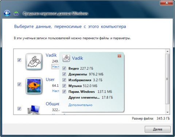Click the Настройка link under User
Image resolution: width=175 pixels, height=137 pixels.
[x=56, y=91]
